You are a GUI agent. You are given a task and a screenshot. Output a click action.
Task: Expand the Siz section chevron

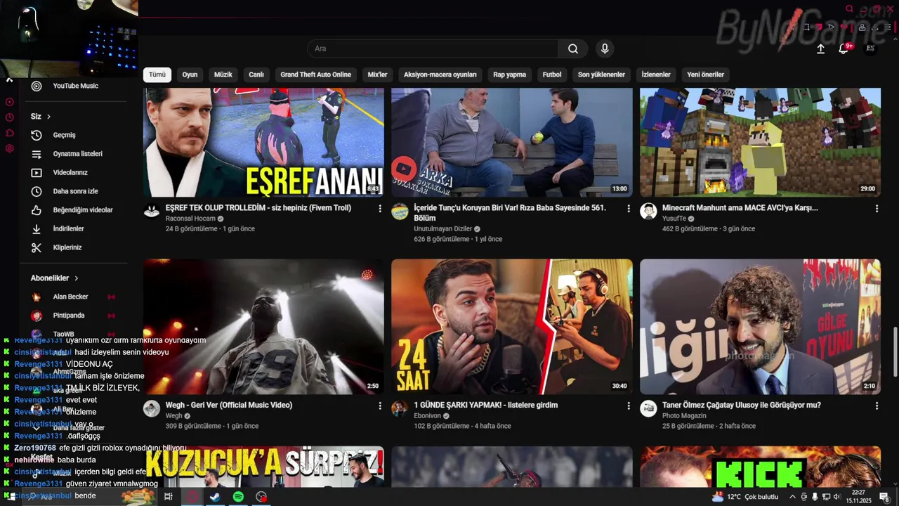click(x=48, y=117)
